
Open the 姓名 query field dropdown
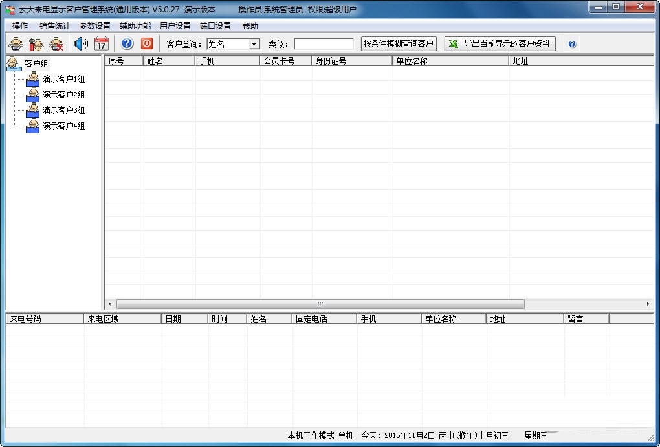(254, 44)
